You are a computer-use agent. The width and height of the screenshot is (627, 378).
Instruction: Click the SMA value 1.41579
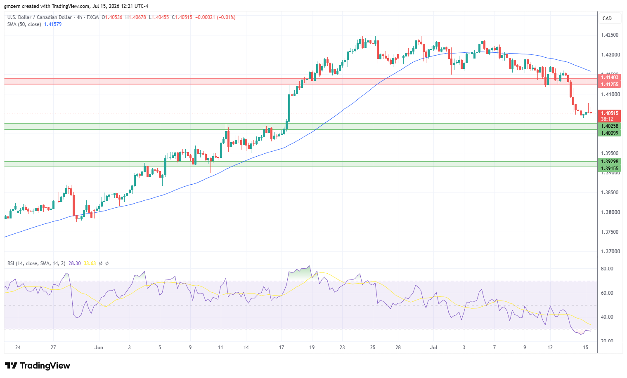point(53,24)
